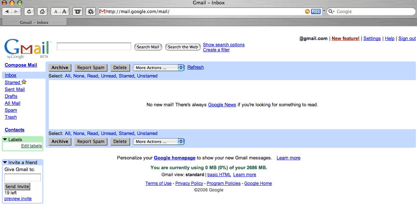
Task: Click the Gmail - Inbox browser tab
Action: pyautogui.click(x=34, y=22)
